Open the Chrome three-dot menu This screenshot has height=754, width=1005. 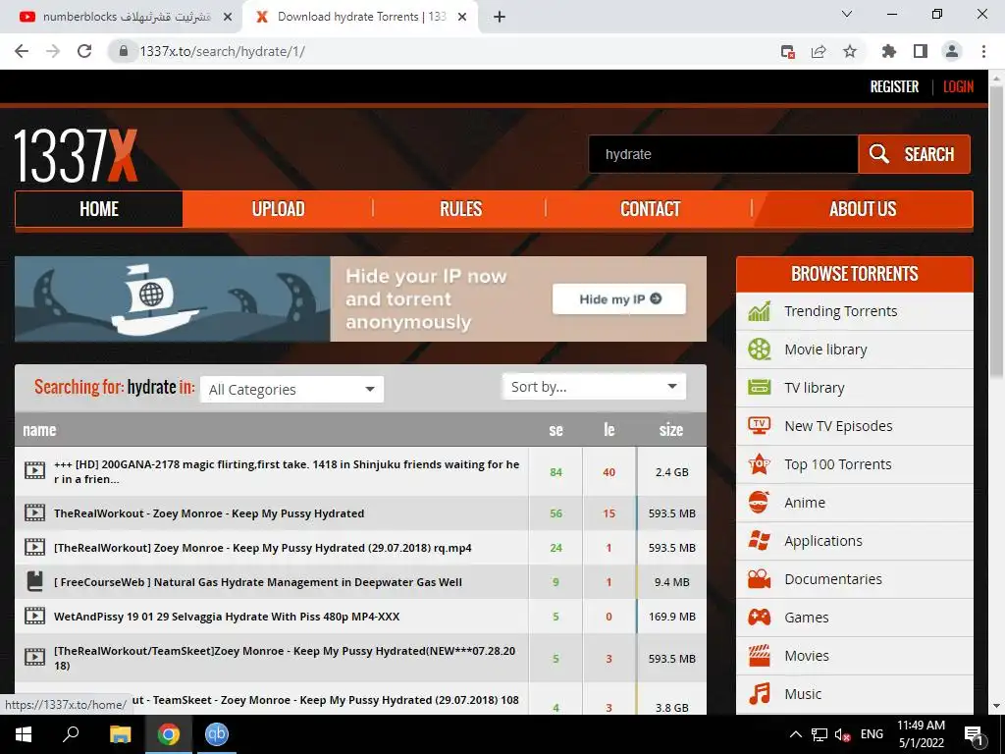[983, 51]
